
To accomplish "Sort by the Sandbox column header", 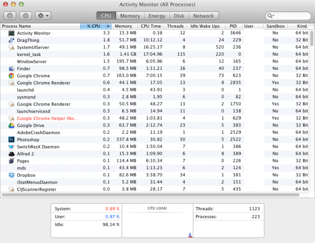I will pyautogui.click(x=276, y=26).
